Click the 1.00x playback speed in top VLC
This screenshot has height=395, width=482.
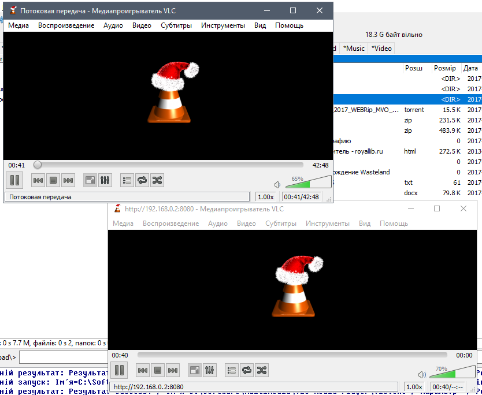pos(265,197)
